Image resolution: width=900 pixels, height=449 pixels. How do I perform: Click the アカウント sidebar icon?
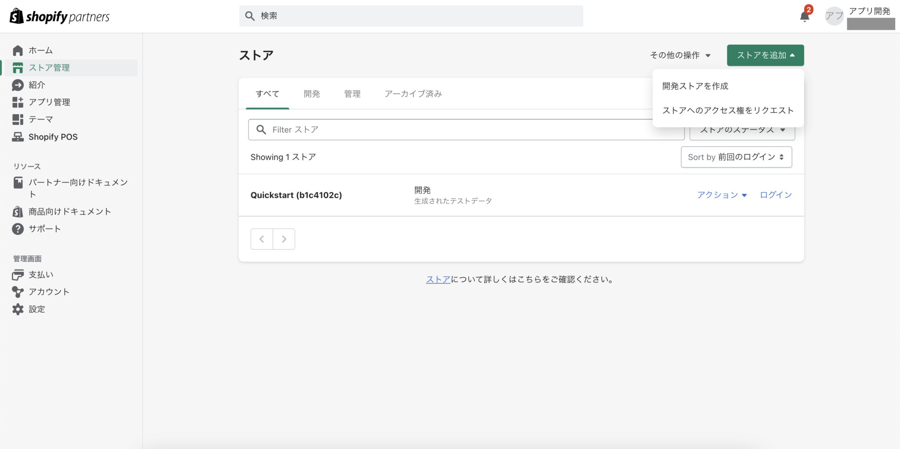18,291
